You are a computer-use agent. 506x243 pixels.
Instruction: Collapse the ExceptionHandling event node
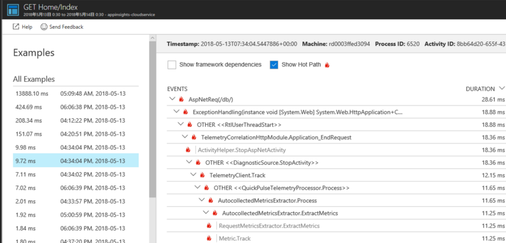(x=176, y=112)
